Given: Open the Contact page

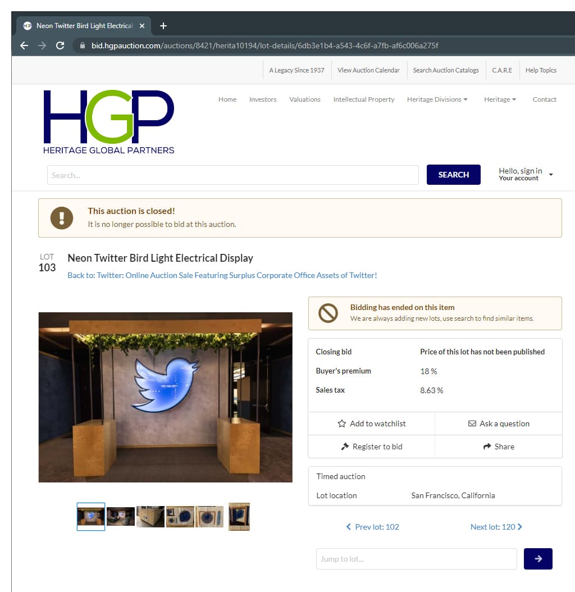Looking at the screenshot, I should 544,99.
